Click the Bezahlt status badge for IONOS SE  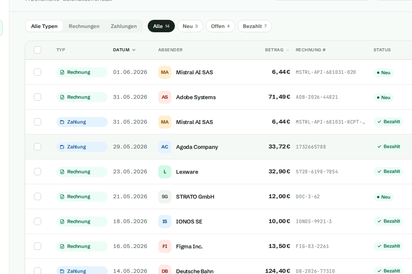[x=388, y=221]
